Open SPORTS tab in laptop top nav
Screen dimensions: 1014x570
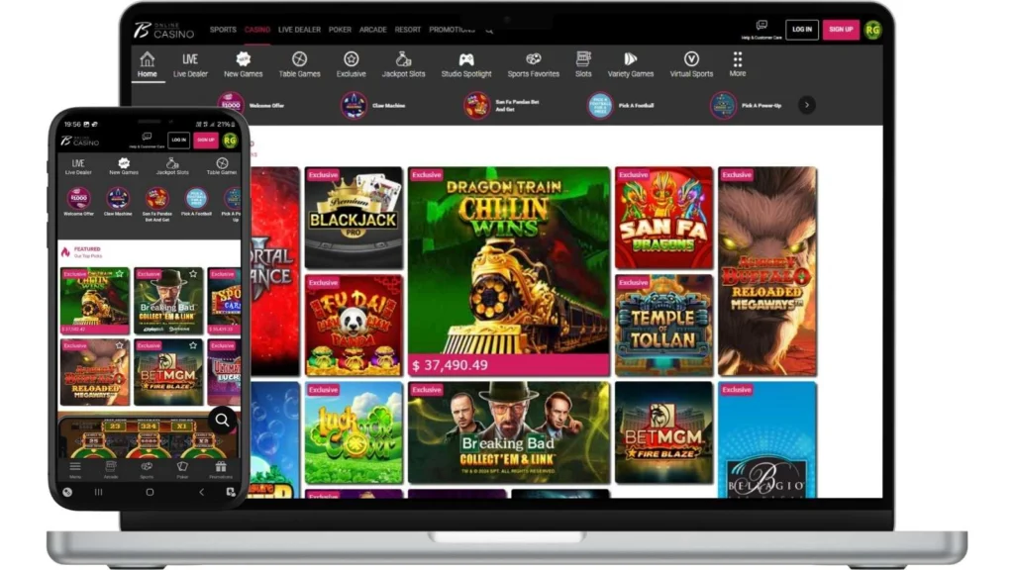pyautogui.click(x=223, y=30)
